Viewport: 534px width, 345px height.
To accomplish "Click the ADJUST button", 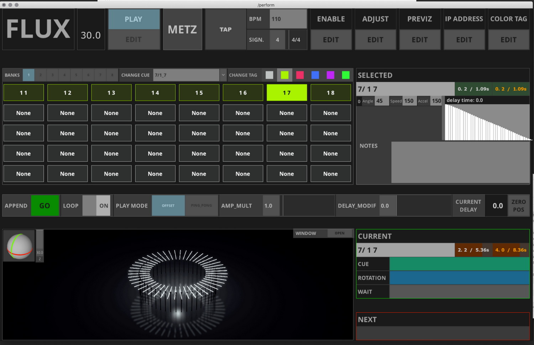I will point(376,19).
